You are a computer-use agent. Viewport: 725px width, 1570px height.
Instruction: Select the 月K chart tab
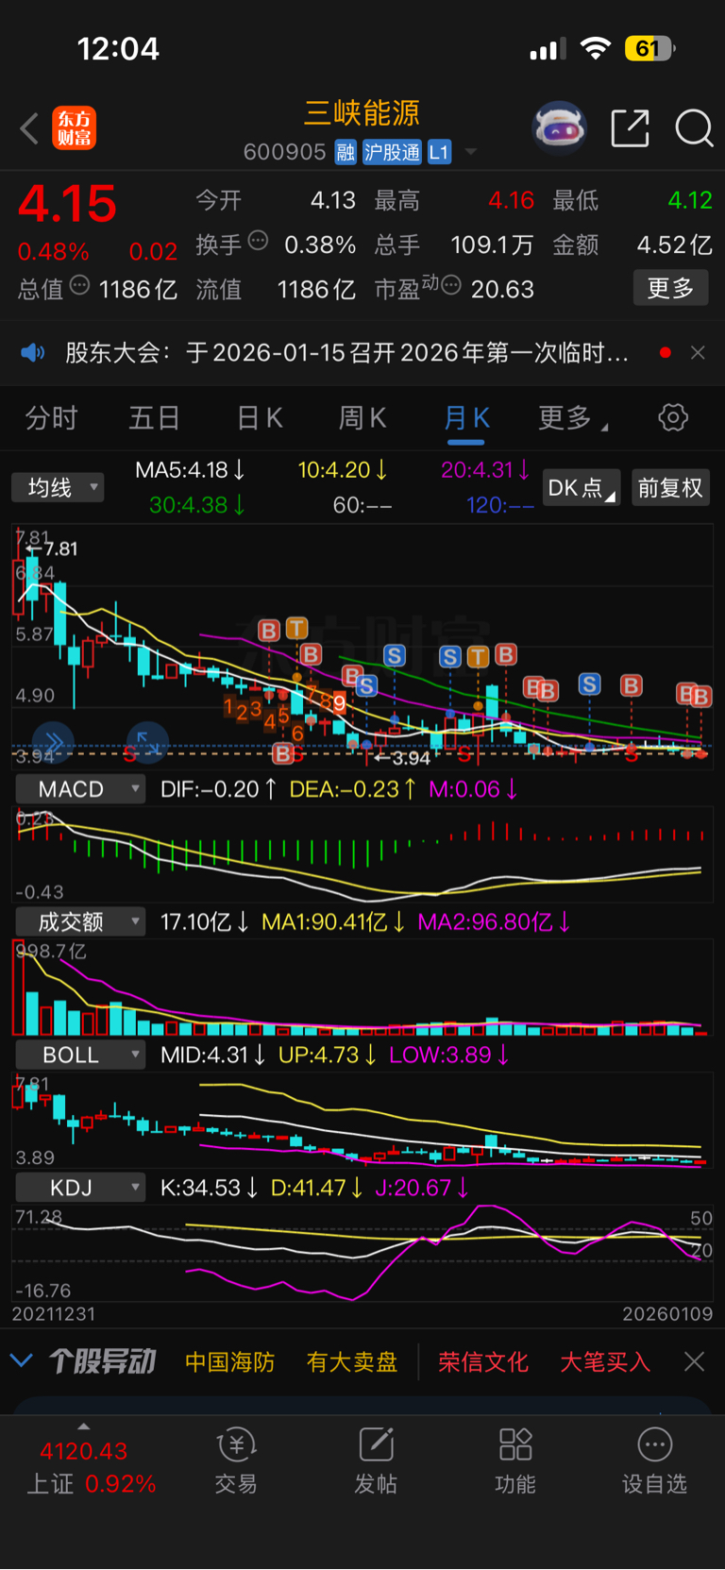(x=466, y=417)
